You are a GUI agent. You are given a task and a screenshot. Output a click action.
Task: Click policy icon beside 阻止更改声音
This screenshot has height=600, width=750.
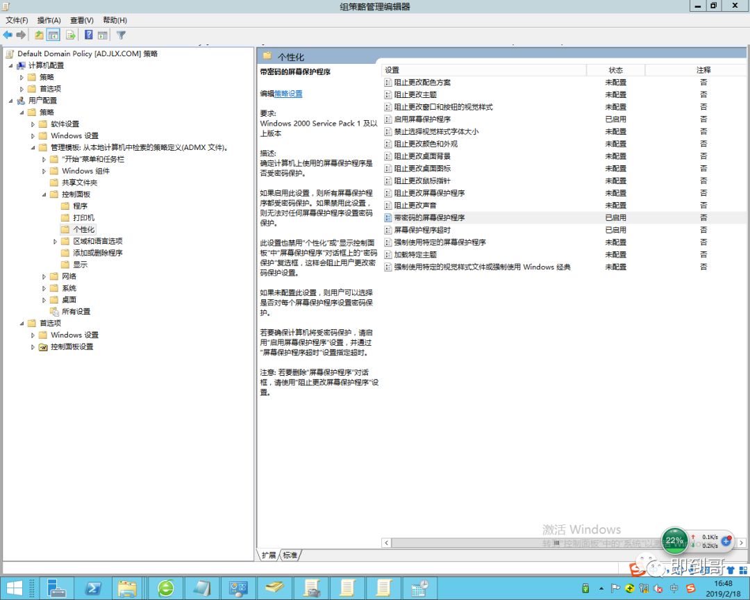388,206
